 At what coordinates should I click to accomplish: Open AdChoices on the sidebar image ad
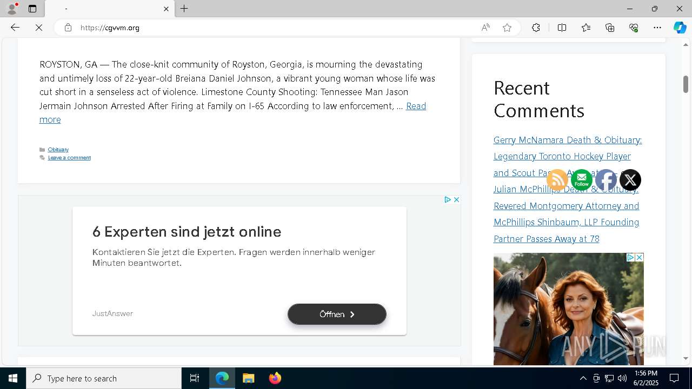coord(630,258)
